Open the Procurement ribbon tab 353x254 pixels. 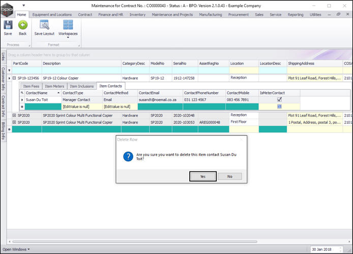[x=239, y=15]
